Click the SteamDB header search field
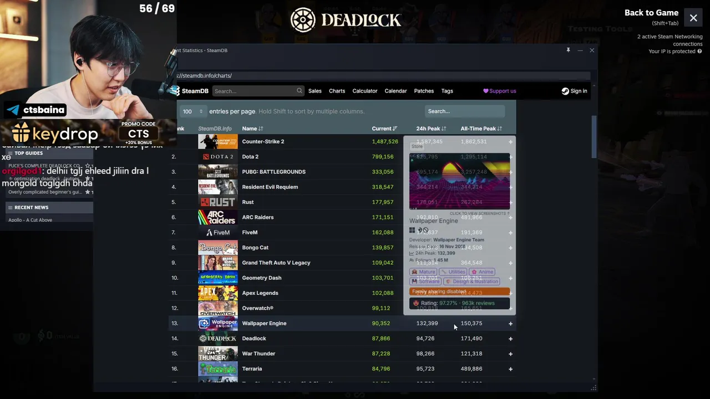Viewport: 710px width, 399px height. point(258,91)
